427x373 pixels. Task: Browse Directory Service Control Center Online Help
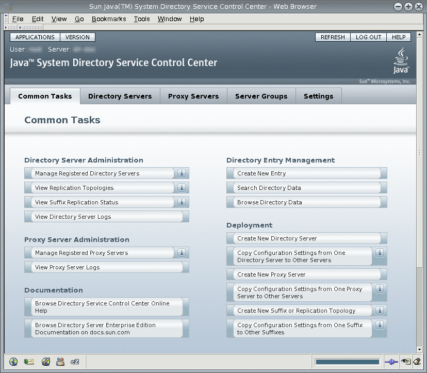click(x=106, y=307)
